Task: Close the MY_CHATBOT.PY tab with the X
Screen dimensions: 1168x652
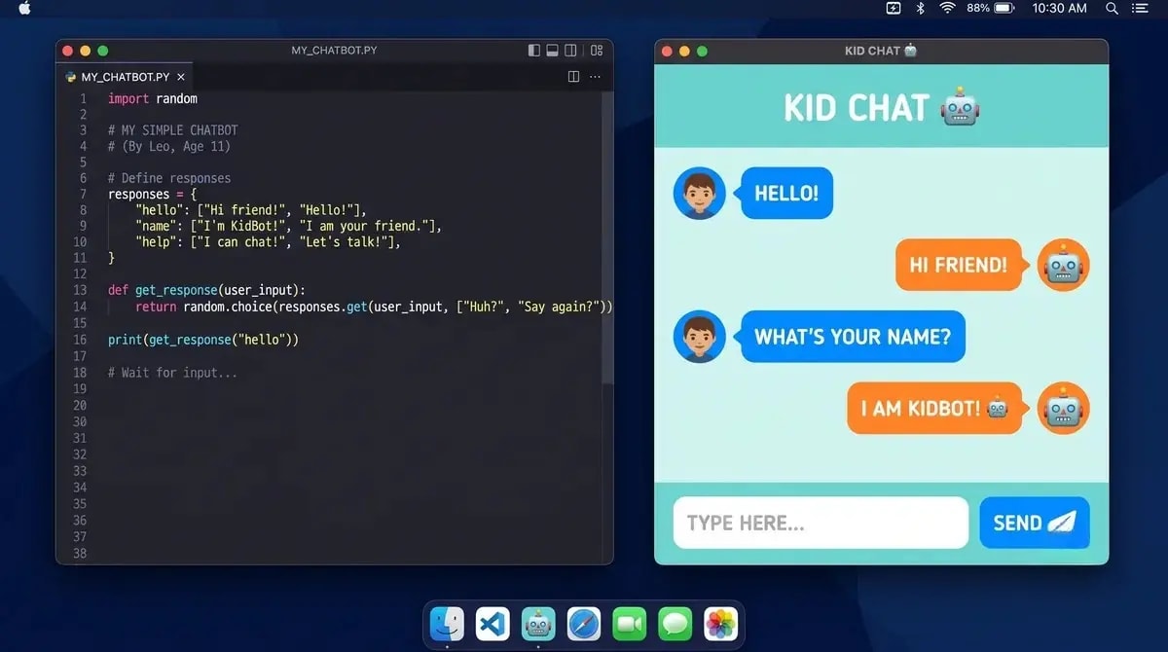Action: click(x=181, y=77)
